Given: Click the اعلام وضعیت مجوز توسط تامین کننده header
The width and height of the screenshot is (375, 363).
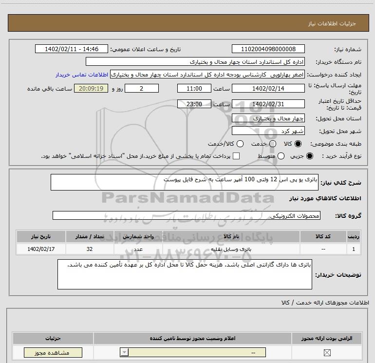Looking at the screenshot, I should pyautogui.click(x=192, y=338).
